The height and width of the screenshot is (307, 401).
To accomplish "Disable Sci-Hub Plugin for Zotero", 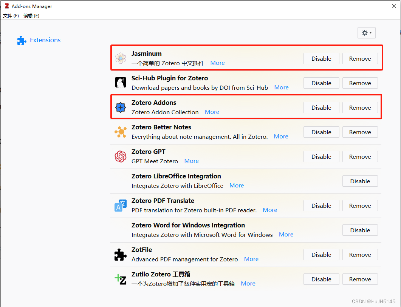I will [321, 83].
